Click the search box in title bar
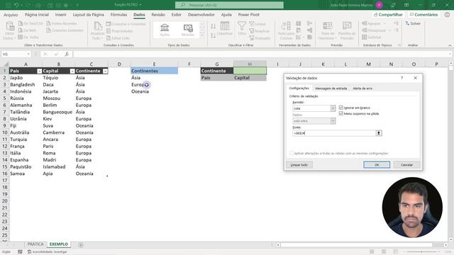Screen dimensions: 454x255 click(229, 5)
